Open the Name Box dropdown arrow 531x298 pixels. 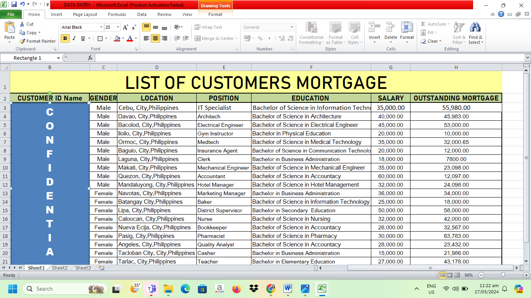[x=58, y=58]
